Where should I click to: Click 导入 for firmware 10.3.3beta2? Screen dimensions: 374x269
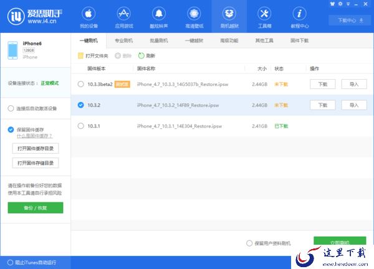pyautogui.click(x=354, y=84)
